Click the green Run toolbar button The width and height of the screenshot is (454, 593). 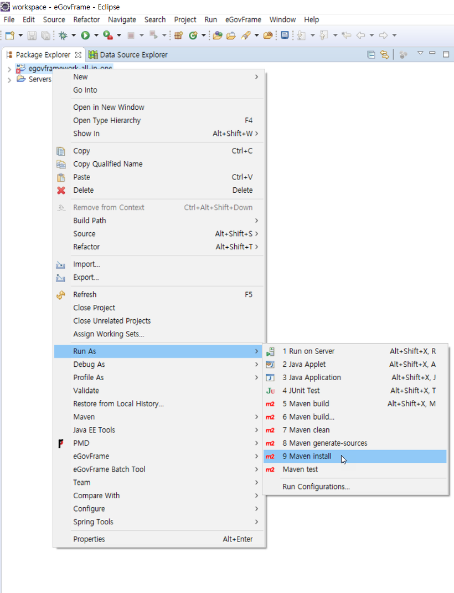(x=85, y=35)
